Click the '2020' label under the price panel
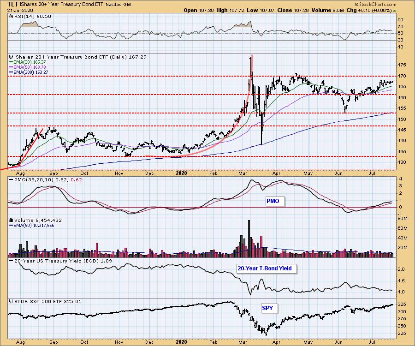415x346 pixels. 181,173
